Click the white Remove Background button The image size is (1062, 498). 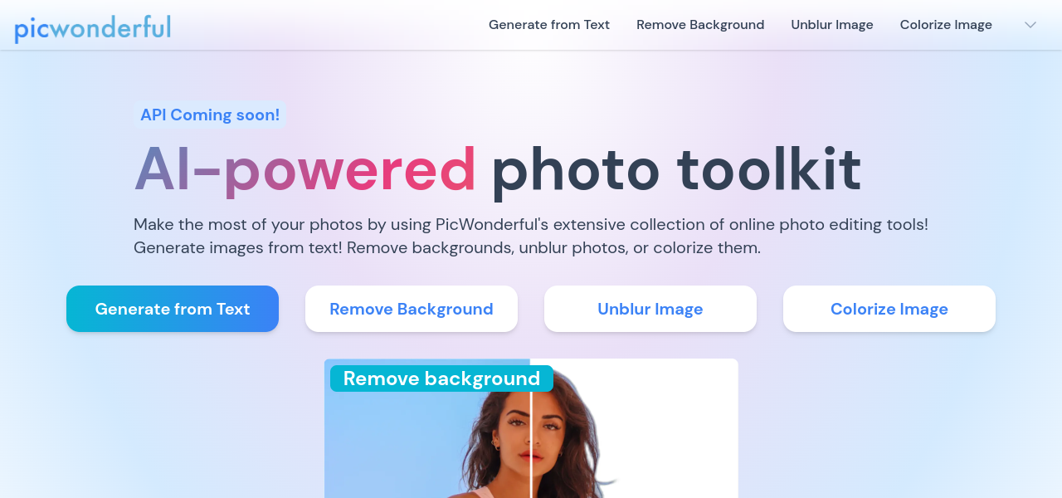pos(412,309)
